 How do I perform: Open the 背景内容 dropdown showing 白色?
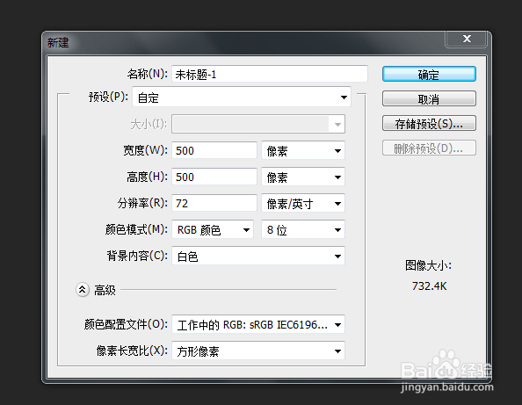coord(258,256)
